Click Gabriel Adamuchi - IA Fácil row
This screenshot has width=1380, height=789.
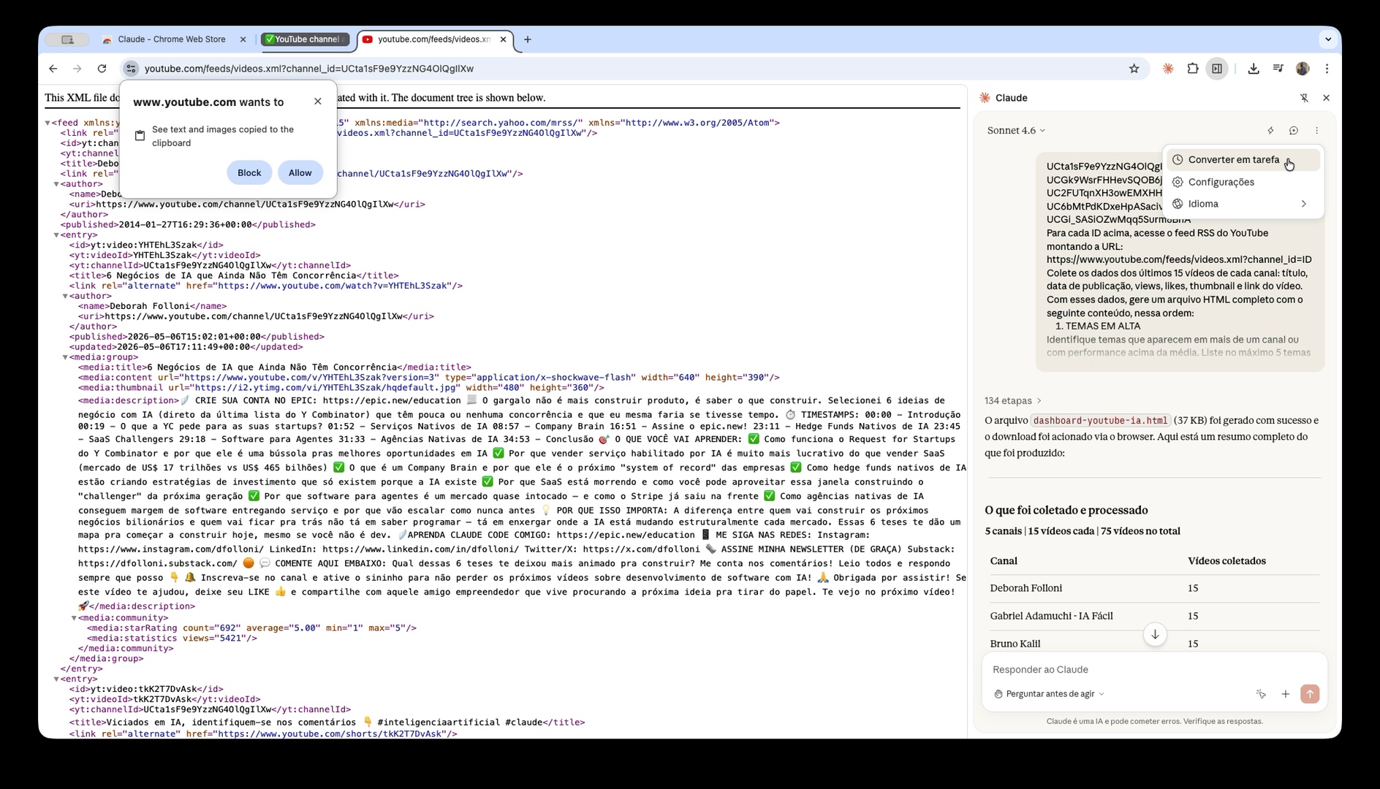[1154, 616]
